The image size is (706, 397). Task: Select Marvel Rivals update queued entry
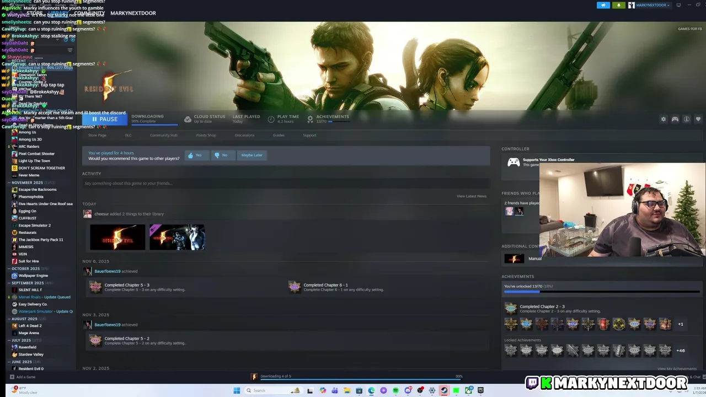click(x=44, y=297)
